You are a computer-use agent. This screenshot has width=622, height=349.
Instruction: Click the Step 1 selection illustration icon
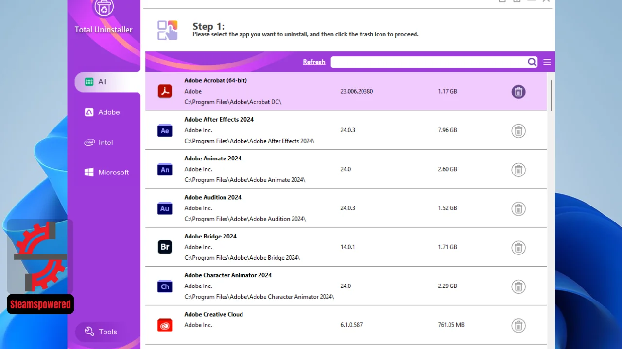point(167,30)
